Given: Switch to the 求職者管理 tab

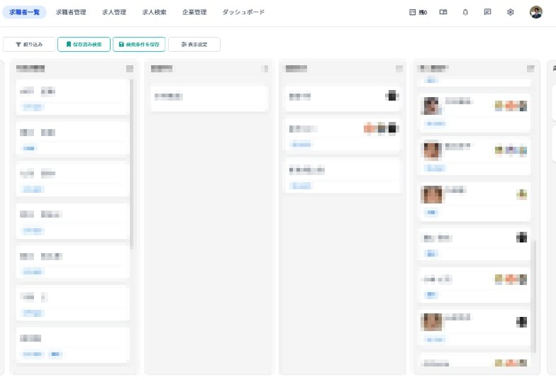Looking at the screenshot, I should [71, 12].
